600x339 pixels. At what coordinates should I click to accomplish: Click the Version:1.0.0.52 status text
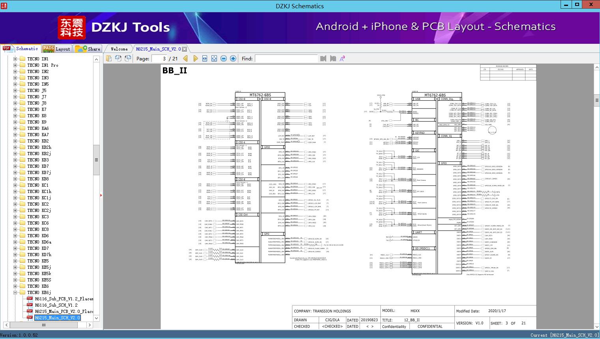click(19, 335)
